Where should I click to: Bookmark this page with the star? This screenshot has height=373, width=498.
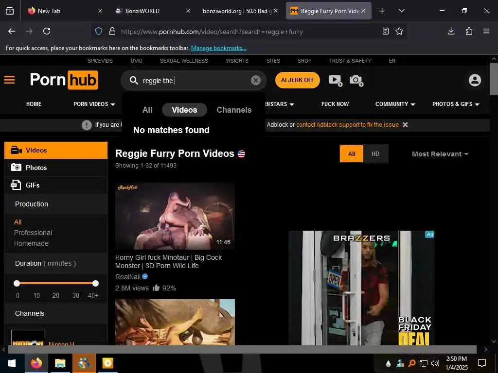pyautogui.click(x=399, y=31)
